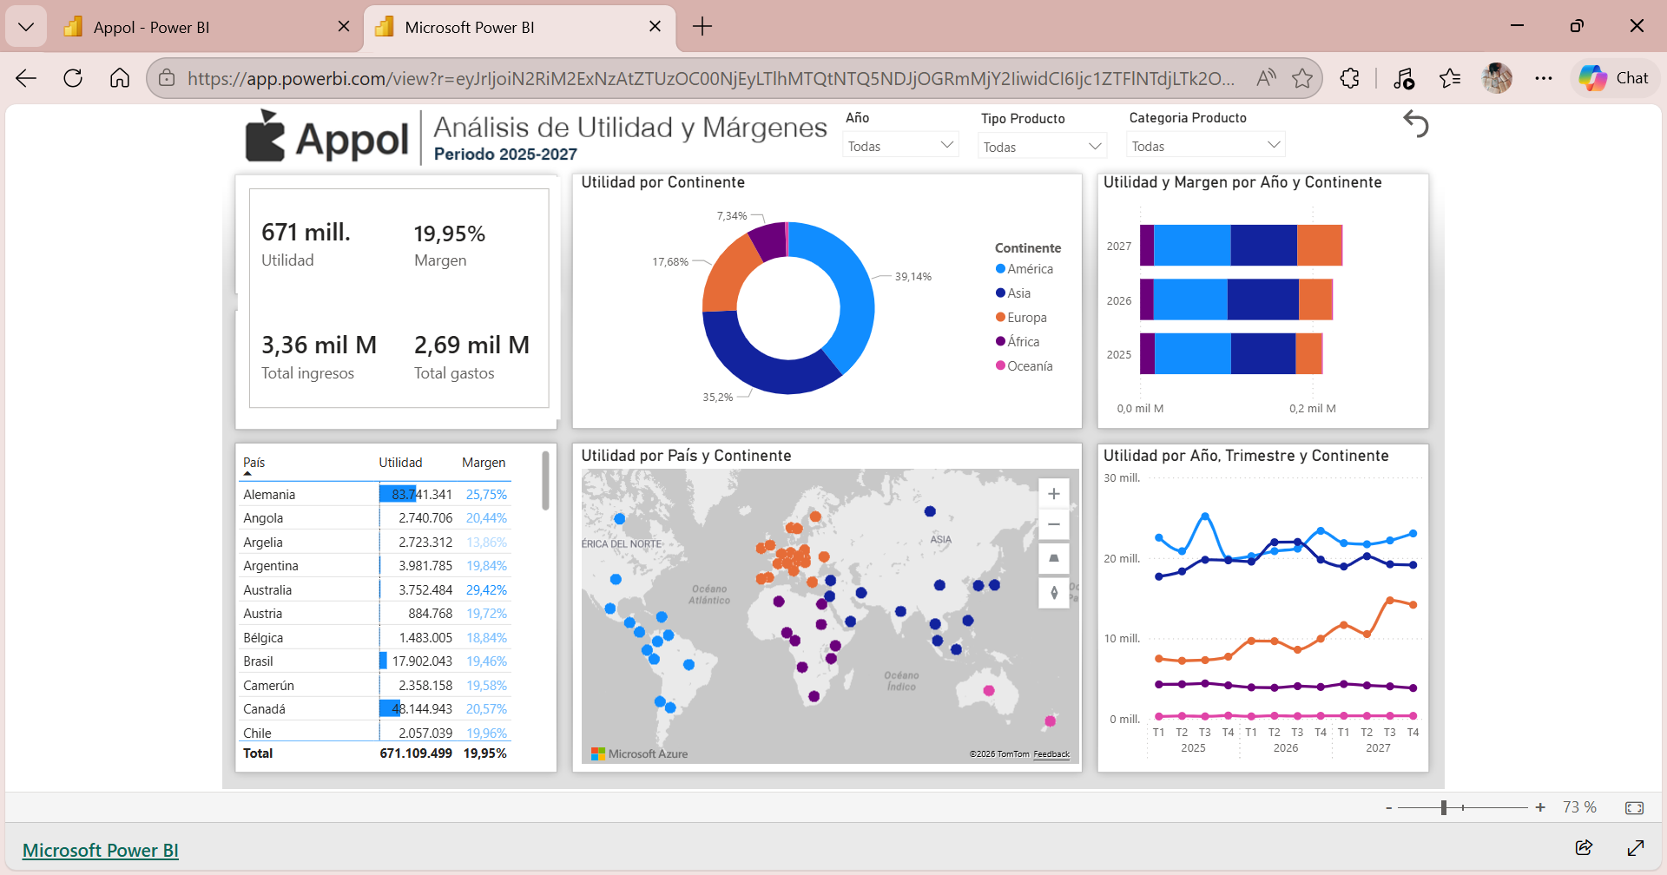Open a new browser tab
1667x875 pixels.
point(702,27)
